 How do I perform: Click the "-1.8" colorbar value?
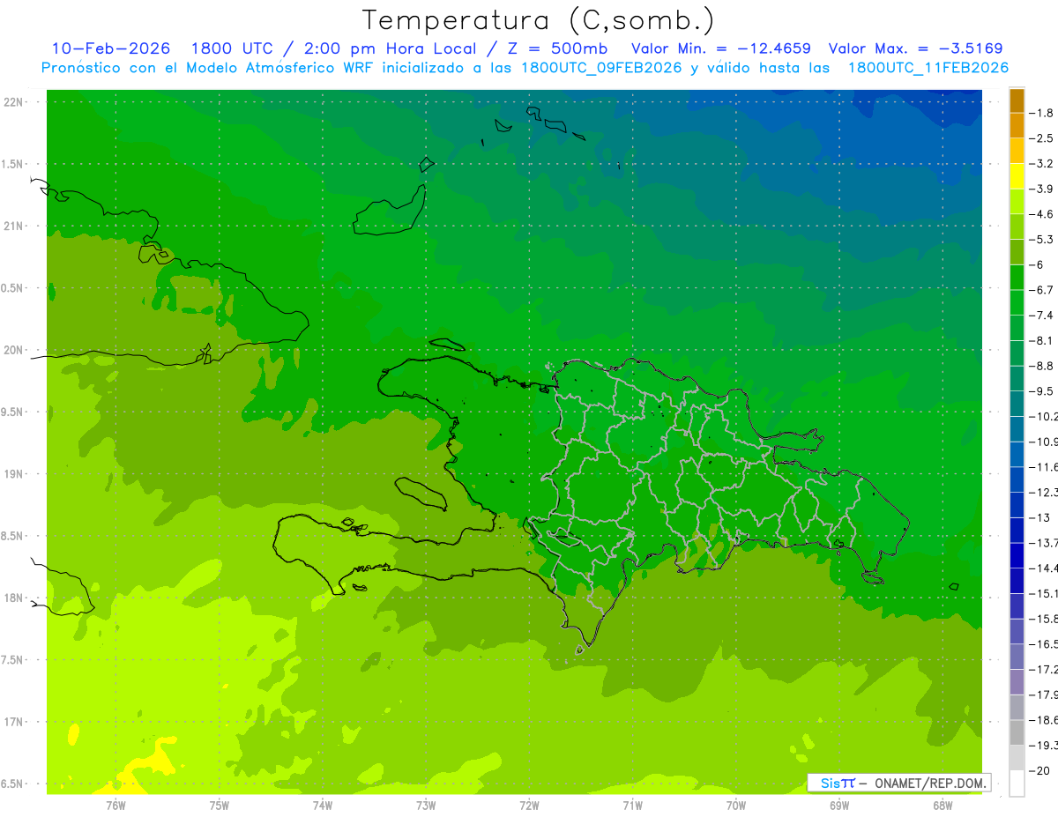tap(1041, 113)
